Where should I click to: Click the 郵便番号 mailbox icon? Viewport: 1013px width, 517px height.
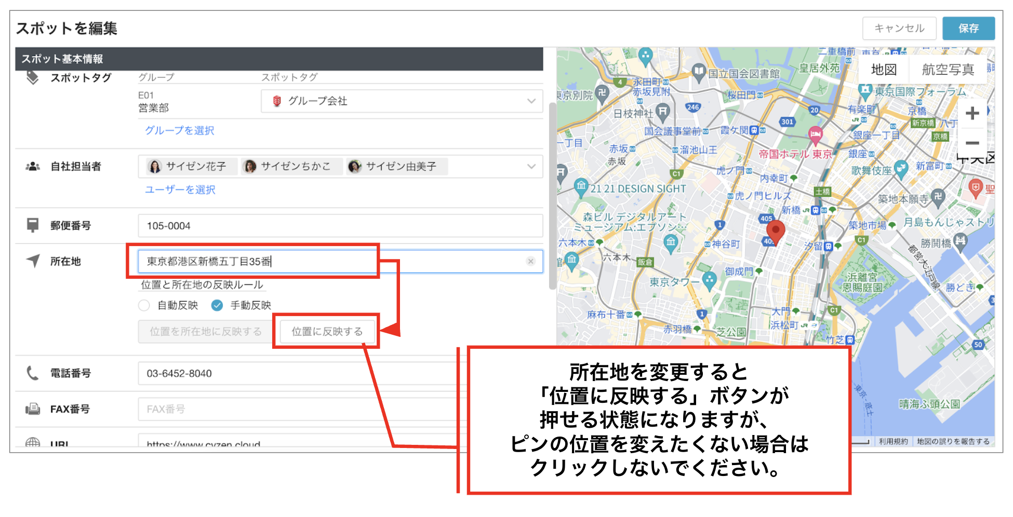33,225
